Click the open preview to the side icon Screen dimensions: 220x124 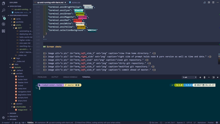pyautogui.click(x=209, y=2)
